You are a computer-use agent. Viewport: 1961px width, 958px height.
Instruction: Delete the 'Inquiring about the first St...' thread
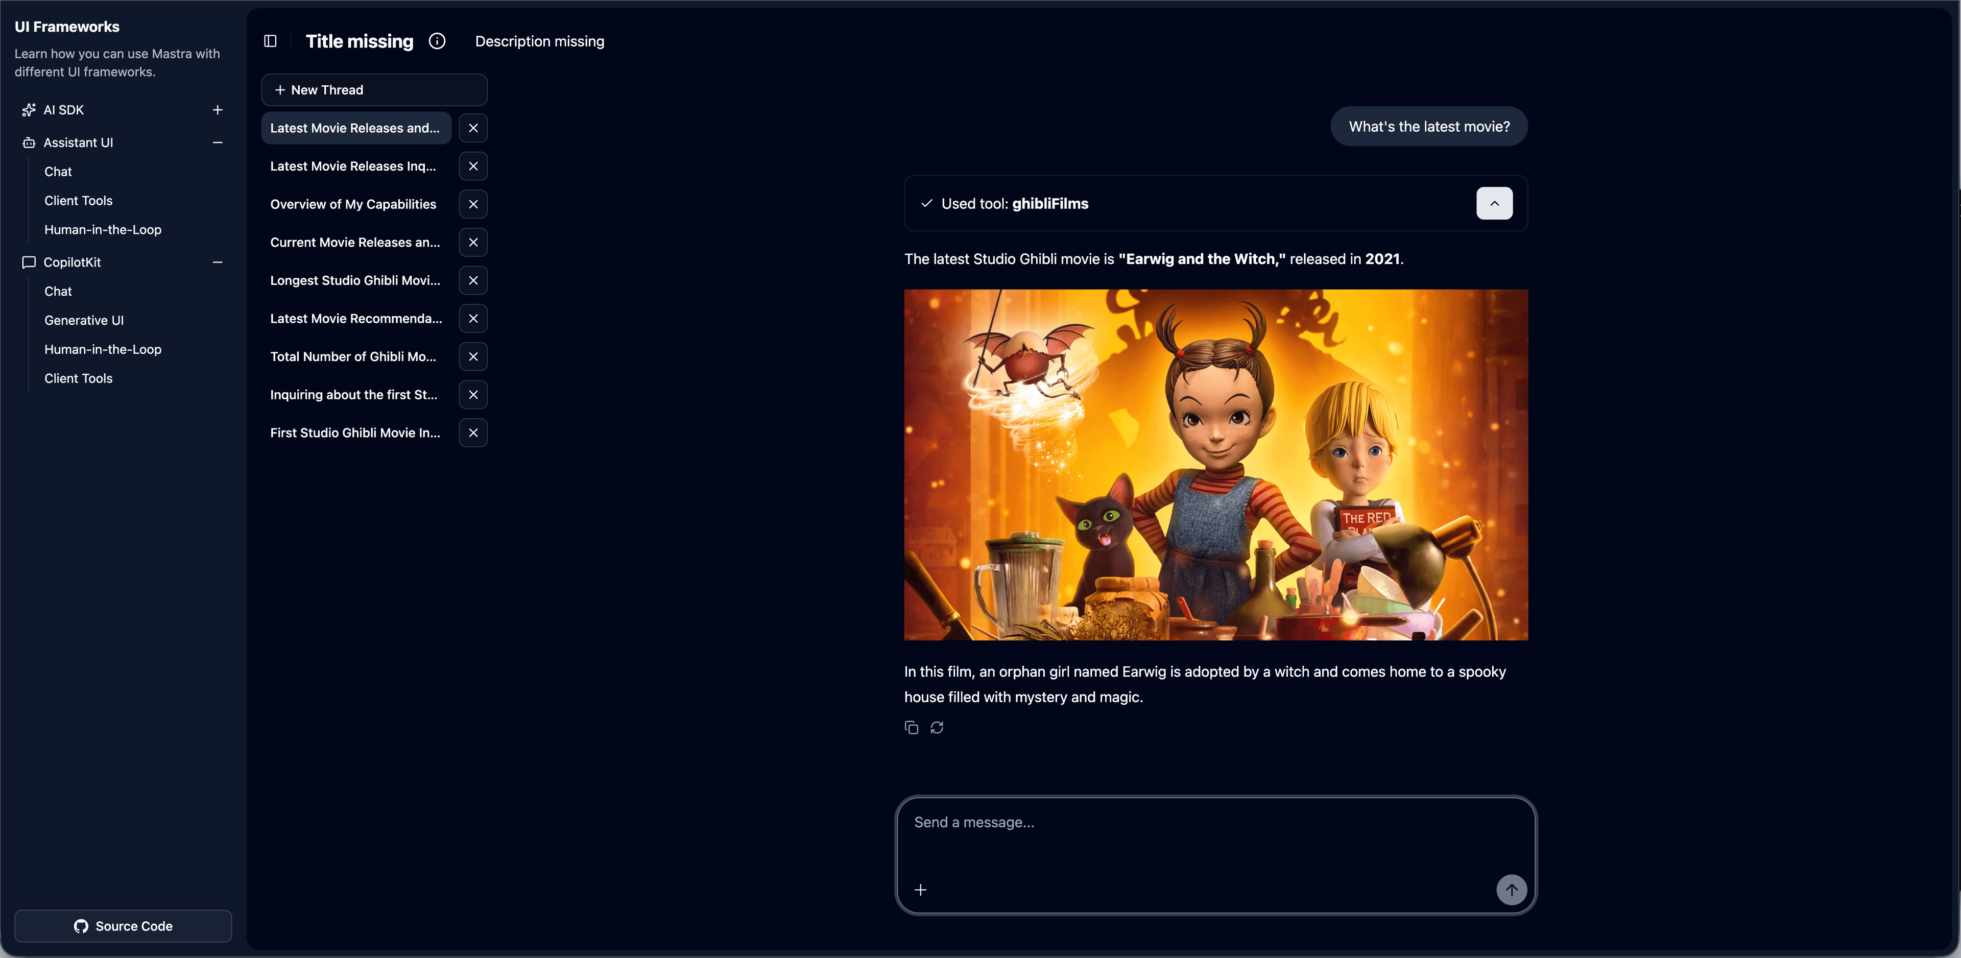point(473,394)
